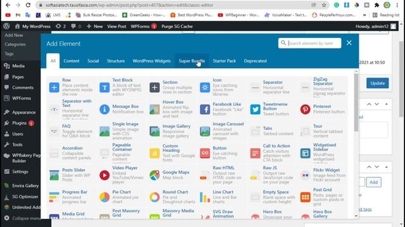Switch to the All tab
Viewport: 405px width, 227px height.
[53, 61]
